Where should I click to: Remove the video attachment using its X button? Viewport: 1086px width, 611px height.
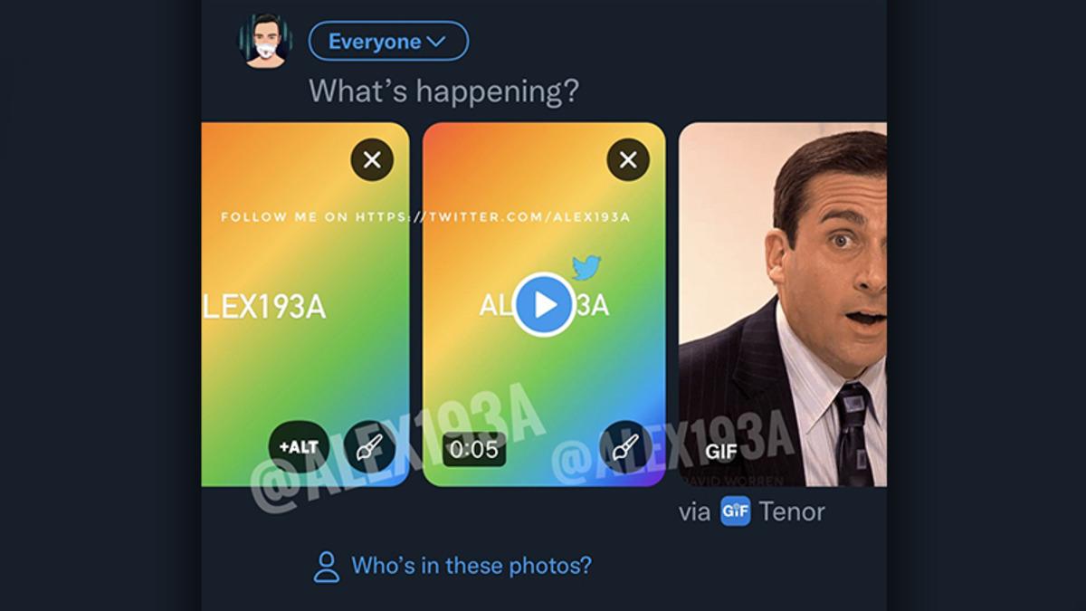coord(628,161)
